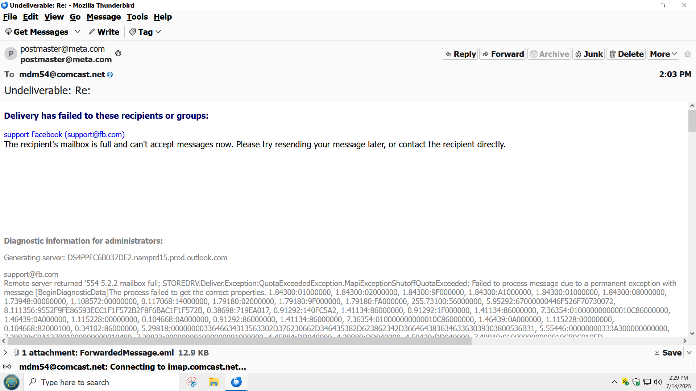Click the Diagnostic information for administrators heading
This screenshot has width=696, height=391.
pos(83,241)
